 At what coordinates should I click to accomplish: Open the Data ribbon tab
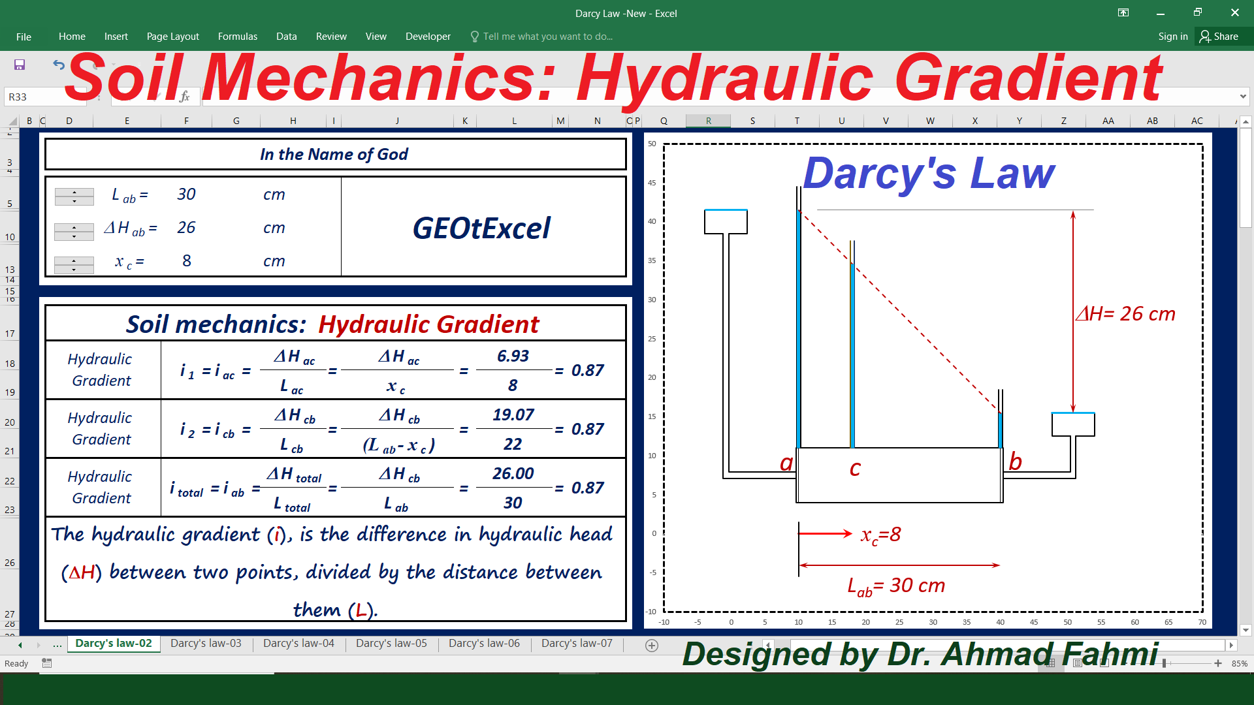click(287, 37)
